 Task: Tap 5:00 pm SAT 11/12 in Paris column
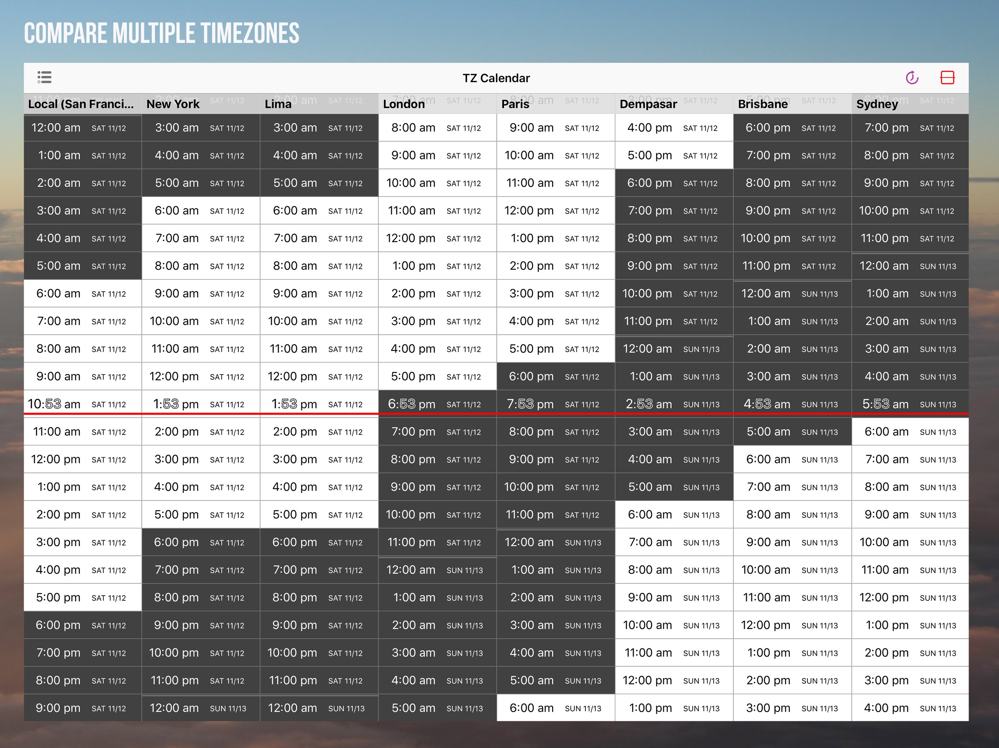[x=556, y=349]
